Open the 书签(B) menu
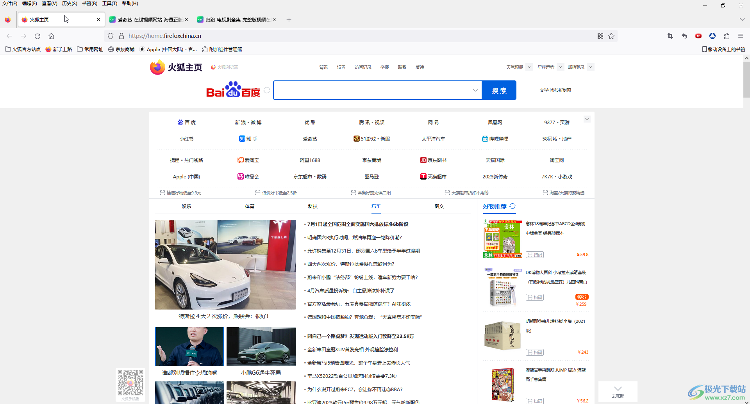Image resolution: width=750 pixels, height=404 pixels. 89,4
